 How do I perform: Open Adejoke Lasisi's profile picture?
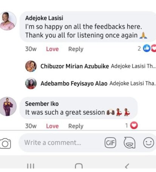click(x=8, y=21)
